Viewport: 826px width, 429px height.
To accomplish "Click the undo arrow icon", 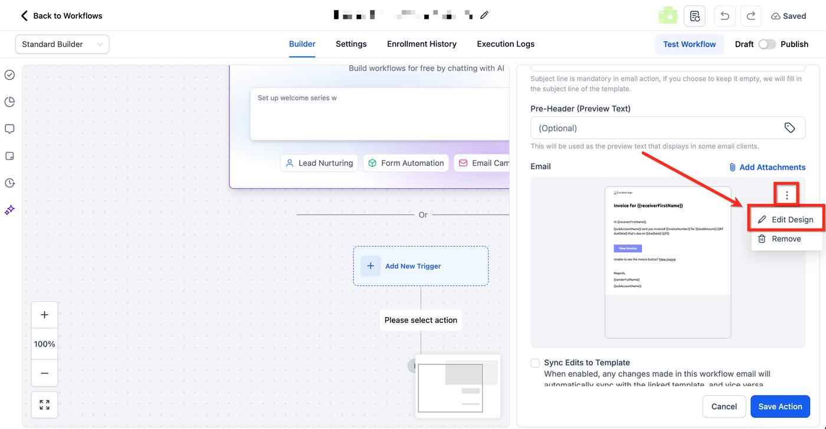I will pos(725,16).
